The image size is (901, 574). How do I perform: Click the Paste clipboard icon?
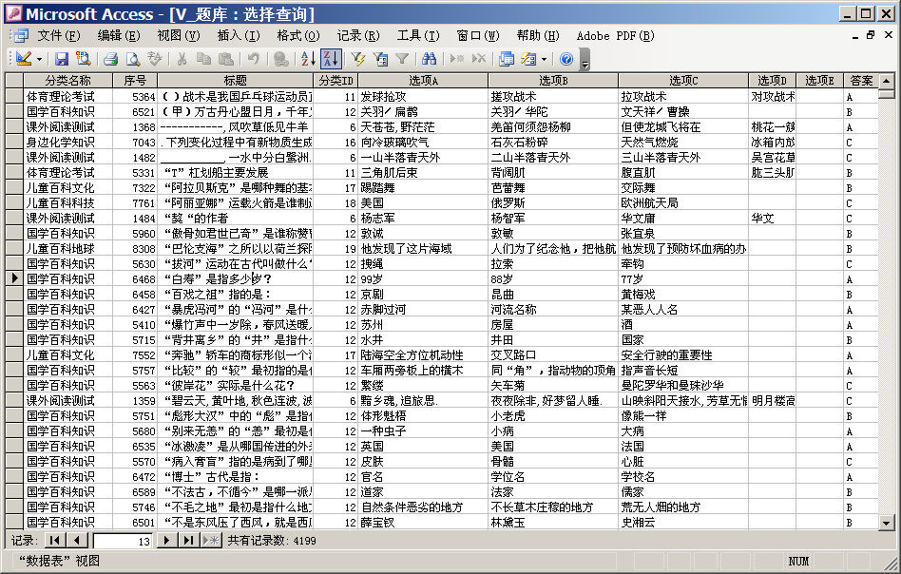coord(226,59)
